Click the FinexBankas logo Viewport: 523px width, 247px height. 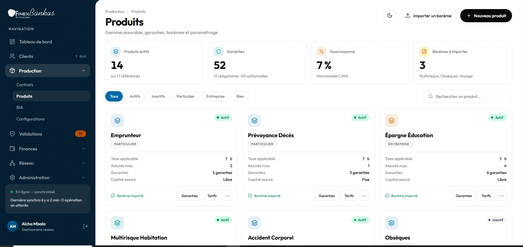(31, 13)
